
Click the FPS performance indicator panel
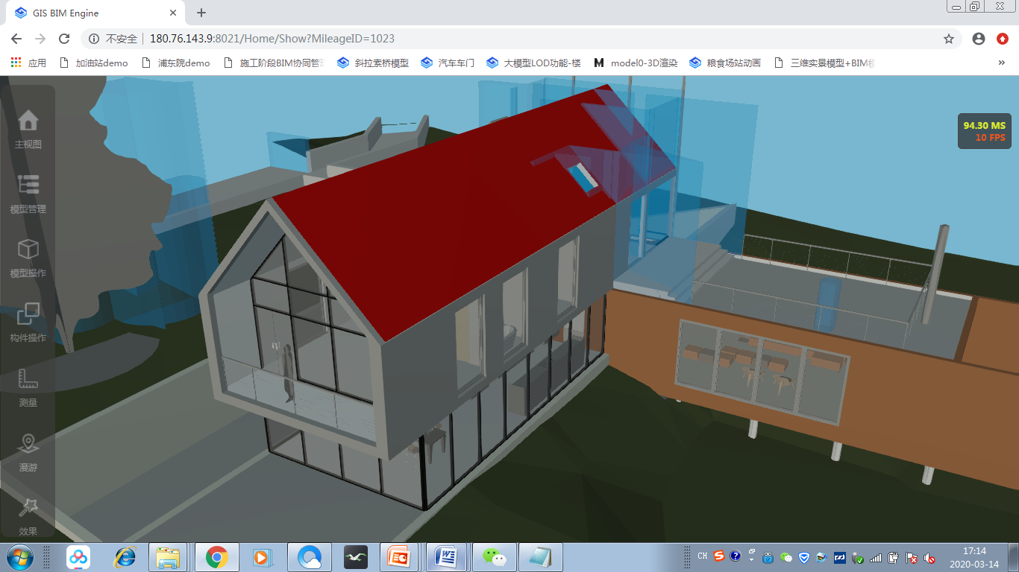point(984,131)
